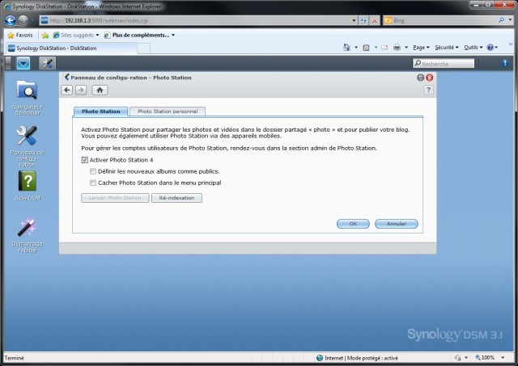Click the IE Home icon
Image resolution: width=518 pixels, height=366 pixels.
[346, 48]
